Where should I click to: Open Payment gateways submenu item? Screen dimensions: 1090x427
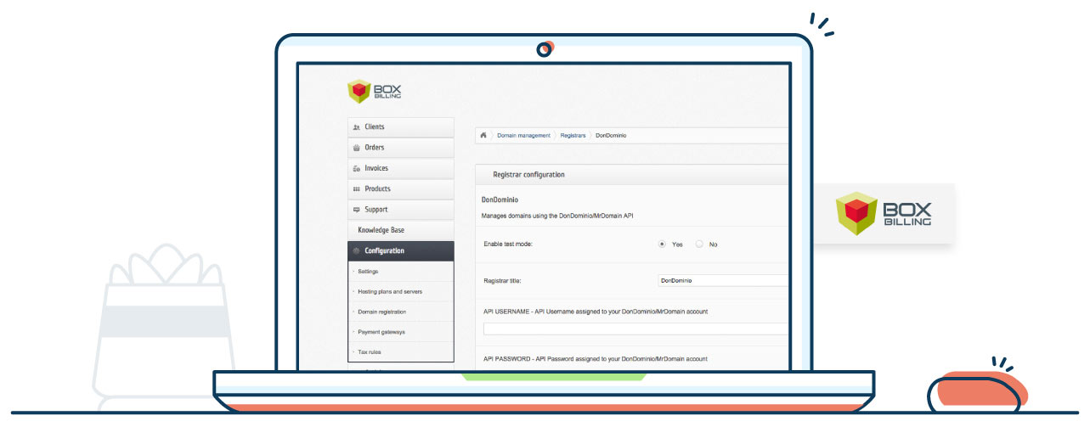[x=381, y=332]
